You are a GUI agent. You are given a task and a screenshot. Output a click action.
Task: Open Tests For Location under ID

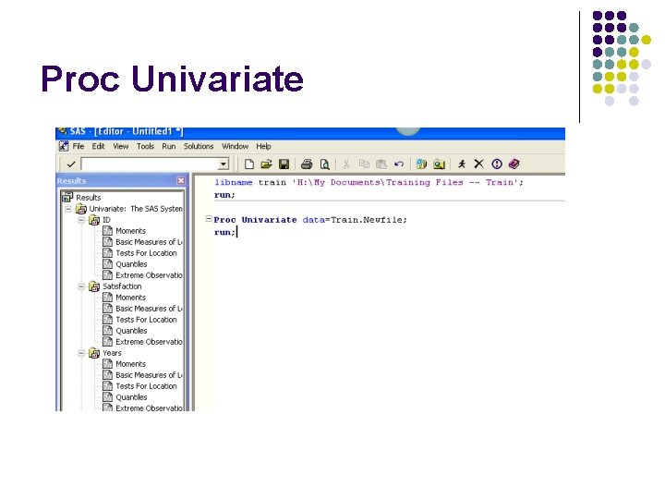click(140, 253)
